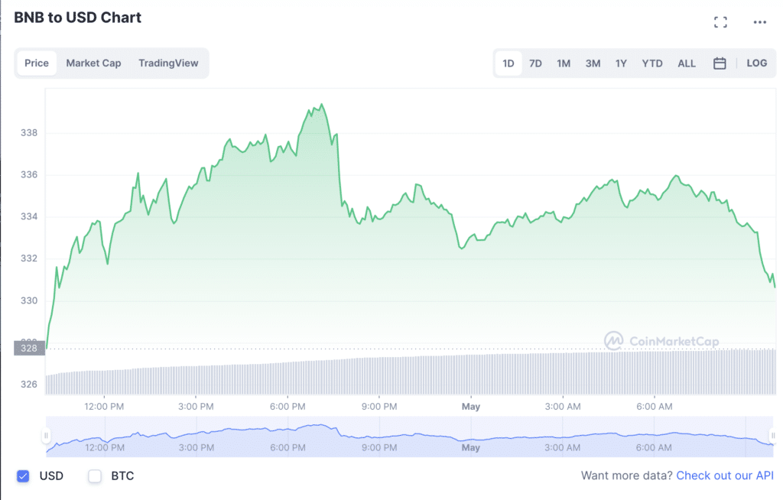Click the 338 y-axis price label
The height and width of the screenshot is (500, 783).
28,133
